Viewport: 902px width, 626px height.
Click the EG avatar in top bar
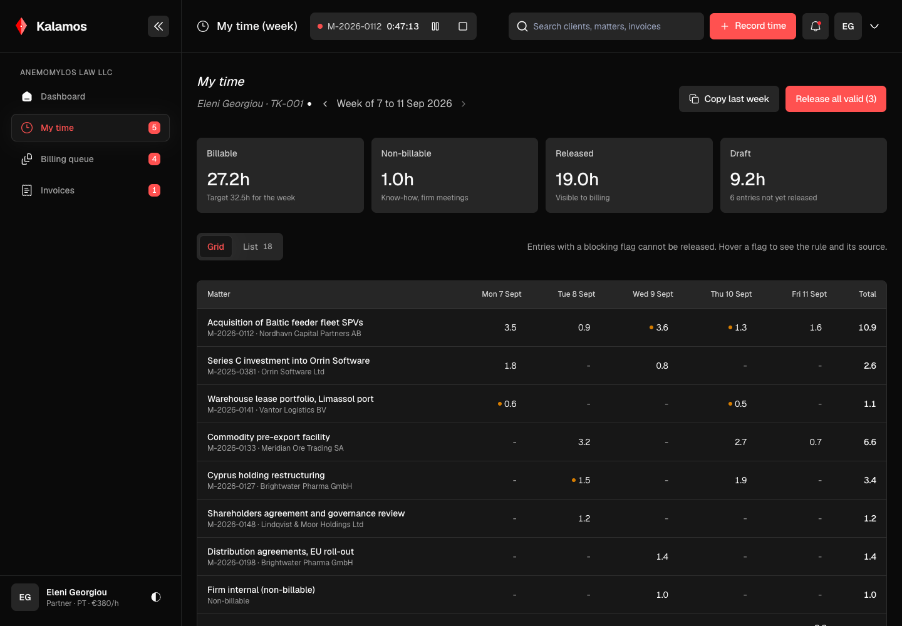point(848,26)
